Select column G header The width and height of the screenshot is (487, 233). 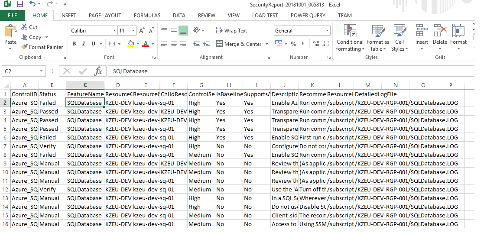(201, 85)
